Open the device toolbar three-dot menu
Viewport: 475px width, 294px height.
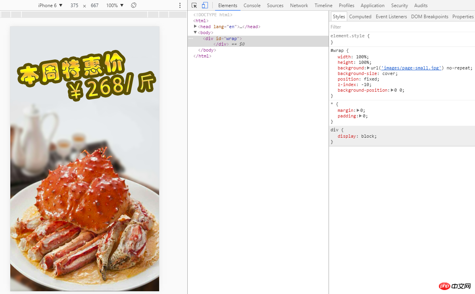180,6
